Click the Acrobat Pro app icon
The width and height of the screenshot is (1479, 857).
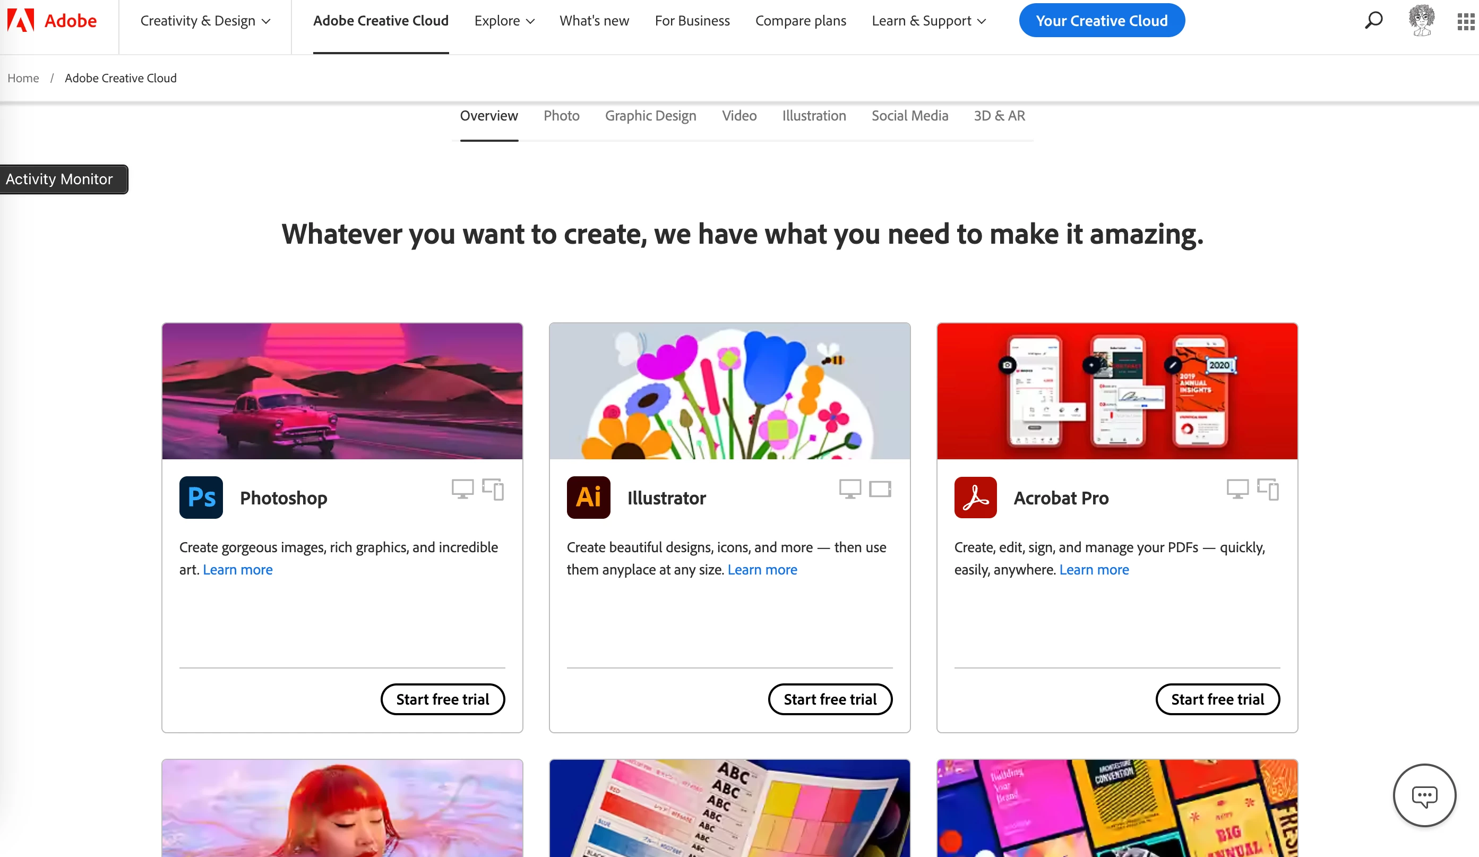coord(975,497)
